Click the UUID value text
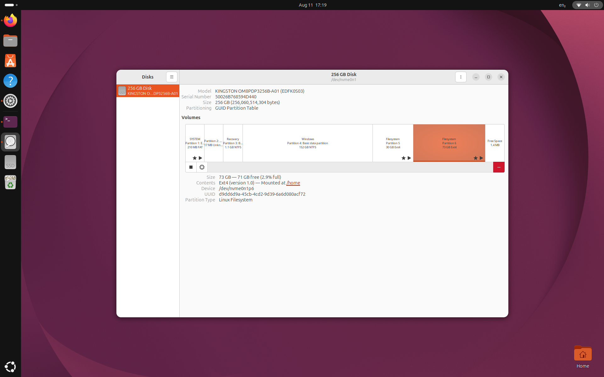 pyautogui.click(x=262, y=194)
